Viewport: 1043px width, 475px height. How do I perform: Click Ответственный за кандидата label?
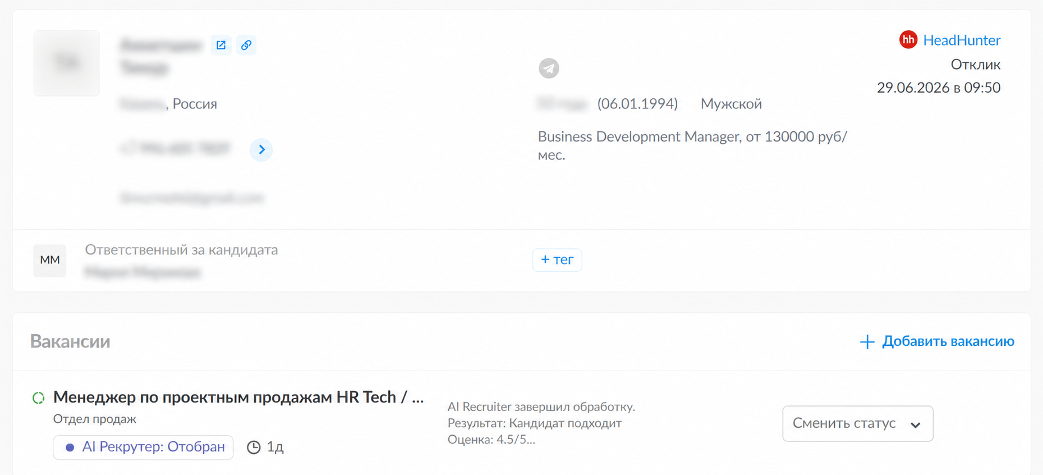click(181, 250)
